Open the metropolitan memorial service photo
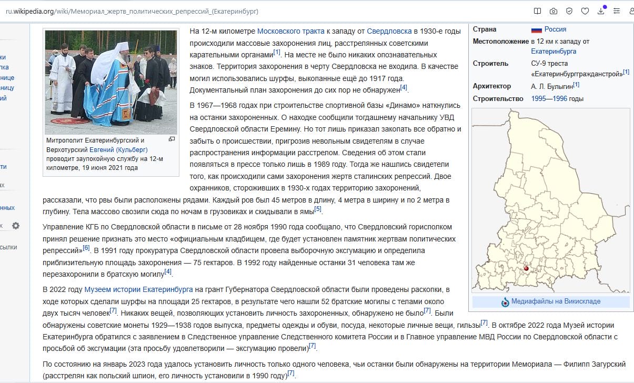 tap(111, 82)
